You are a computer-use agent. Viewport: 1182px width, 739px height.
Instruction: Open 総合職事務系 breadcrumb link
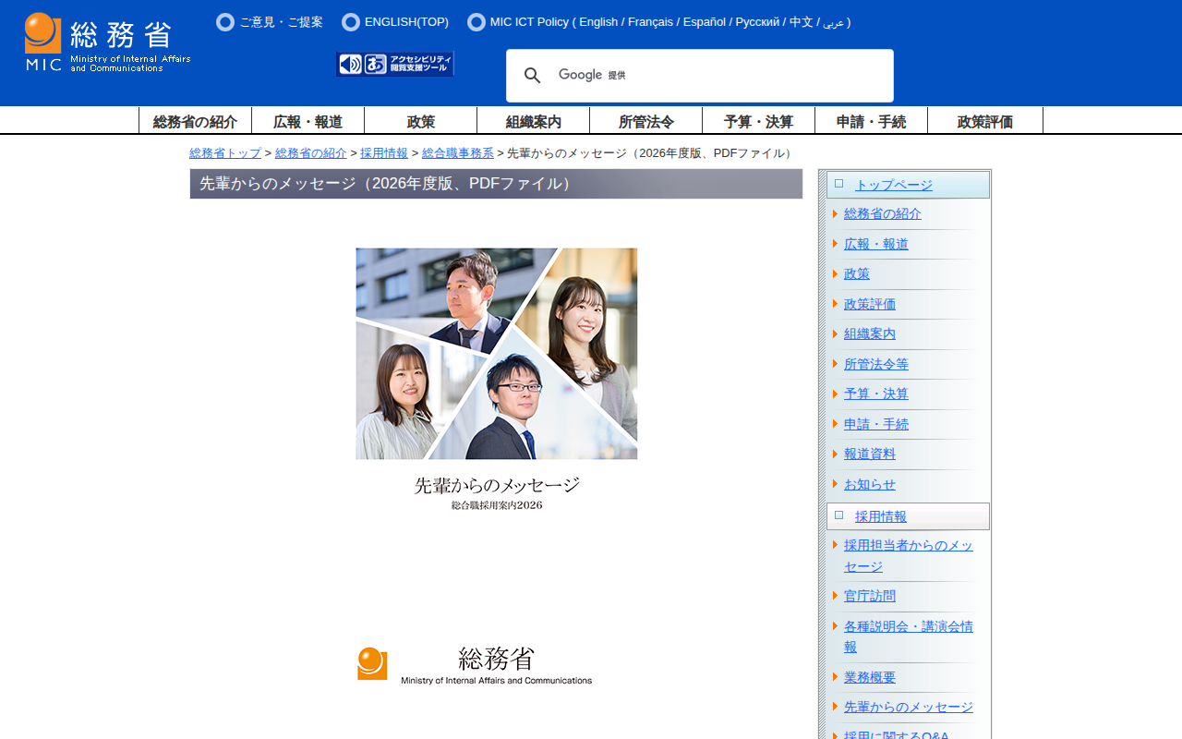(457, 153)
